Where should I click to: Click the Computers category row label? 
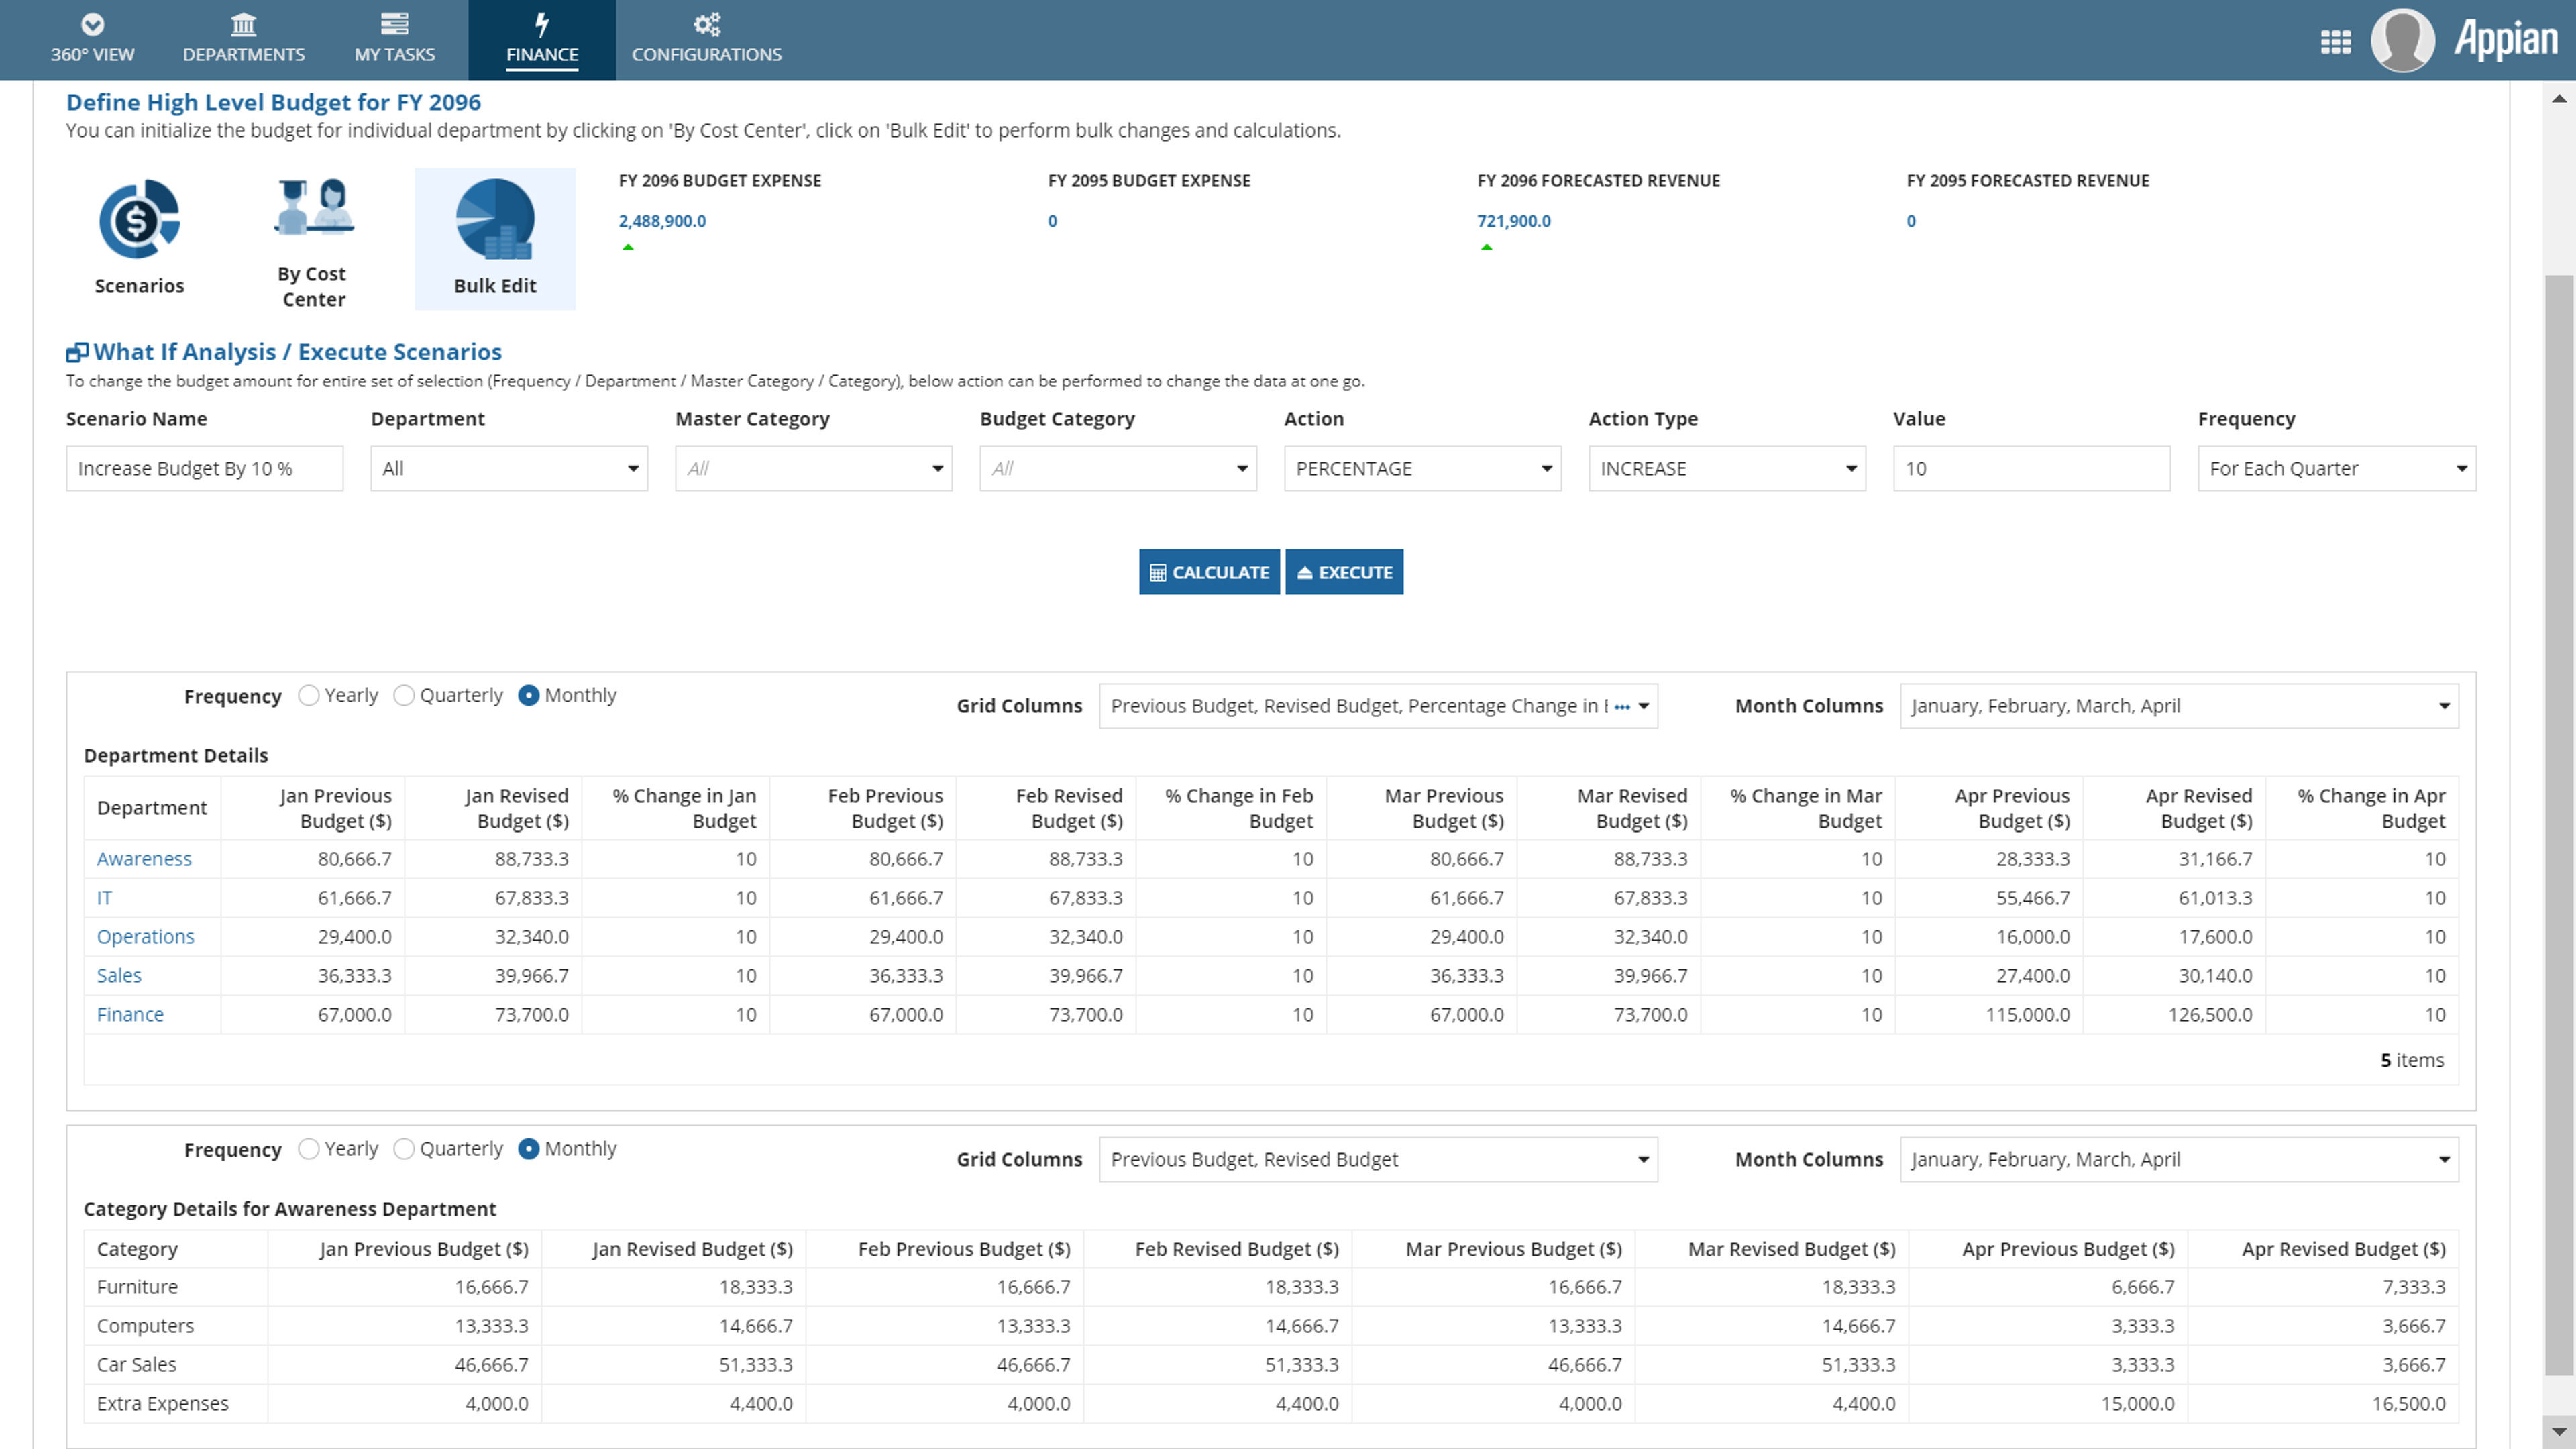pos(145,1326)
